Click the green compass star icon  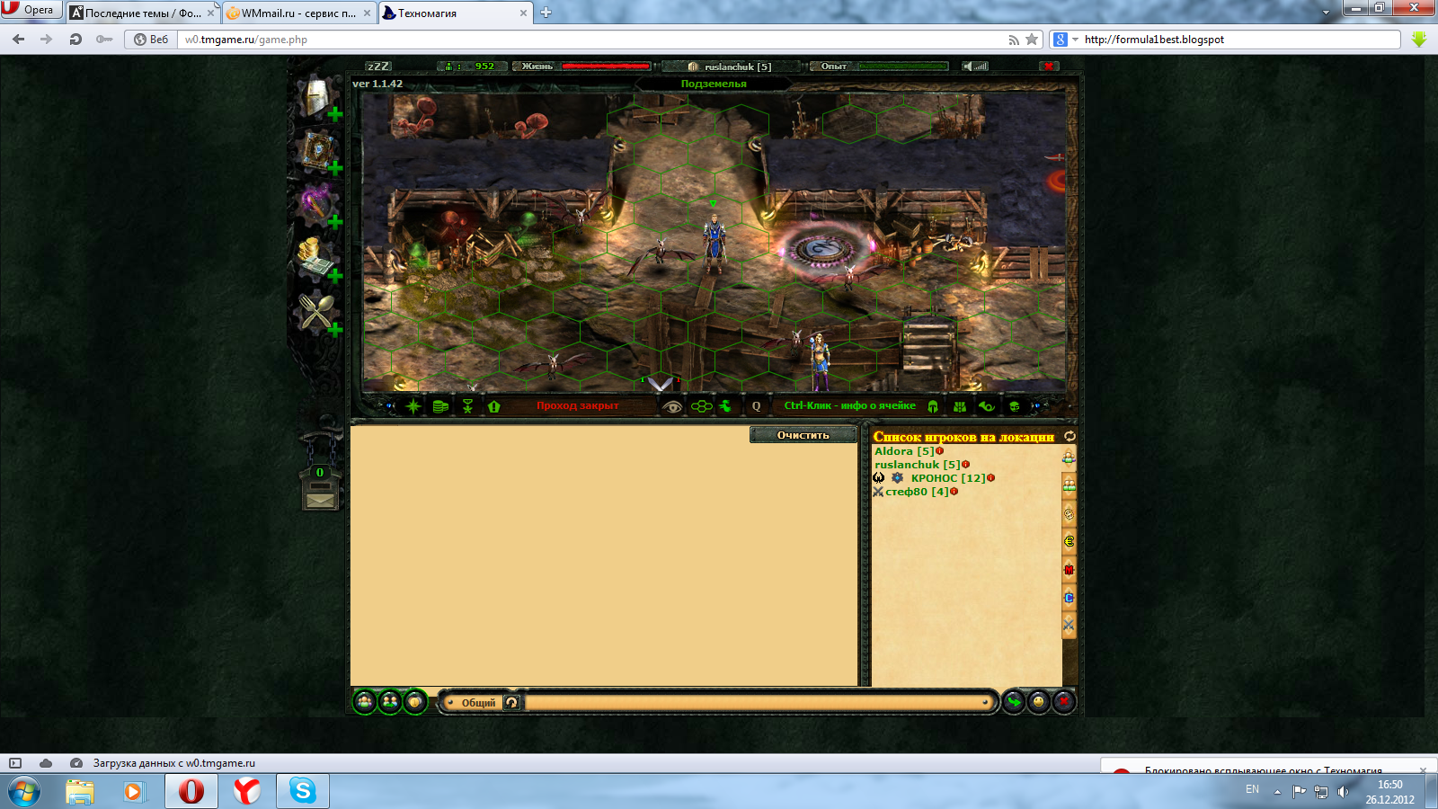point(413,406)
